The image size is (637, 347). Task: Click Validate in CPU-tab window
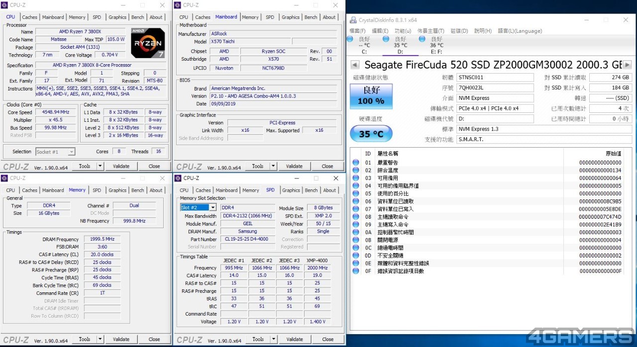[121, 166]
